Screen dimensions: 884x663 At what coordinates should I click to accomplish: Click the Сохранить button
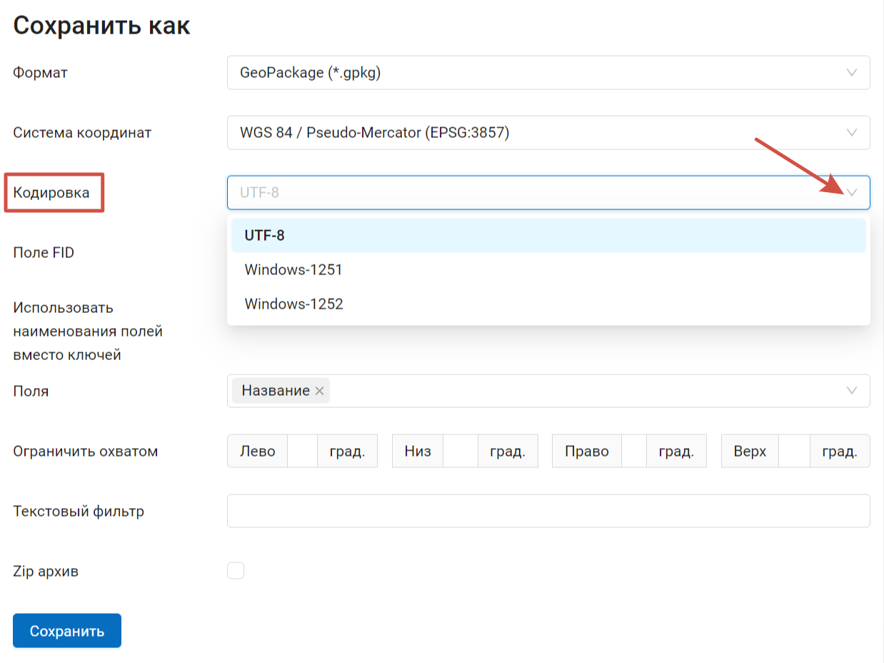coord(67,631)
